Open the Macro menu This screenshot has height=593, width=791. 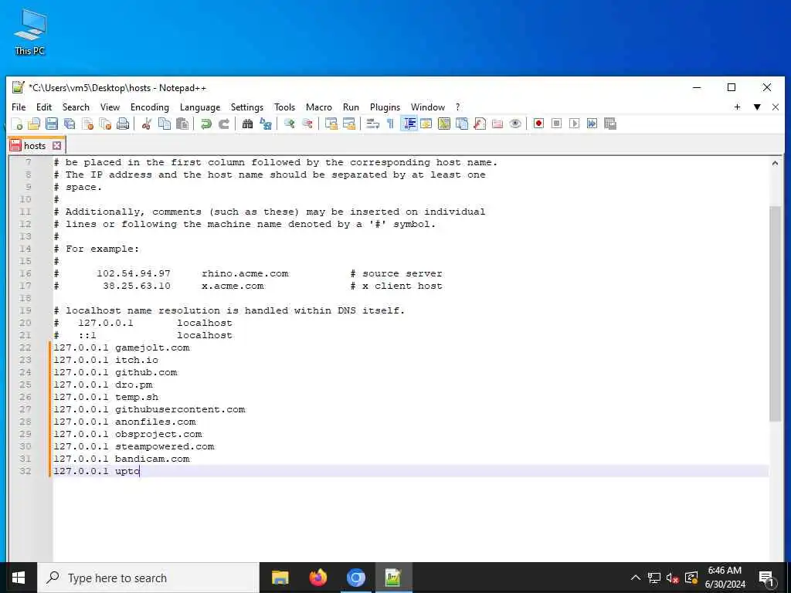[x=319, y=107]
